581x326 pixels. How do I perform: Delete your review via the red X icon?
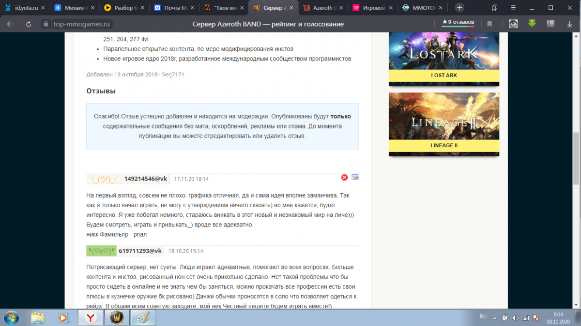coord(344,177)
